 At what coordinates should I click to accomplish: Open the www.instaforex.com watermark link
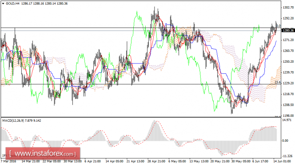tap(43, 154)
